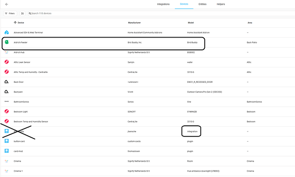Image resolution: width=295 pixels, height=177 pixels.
Task: Click the Back Patio area cell
Action: [x=252, y=43]
